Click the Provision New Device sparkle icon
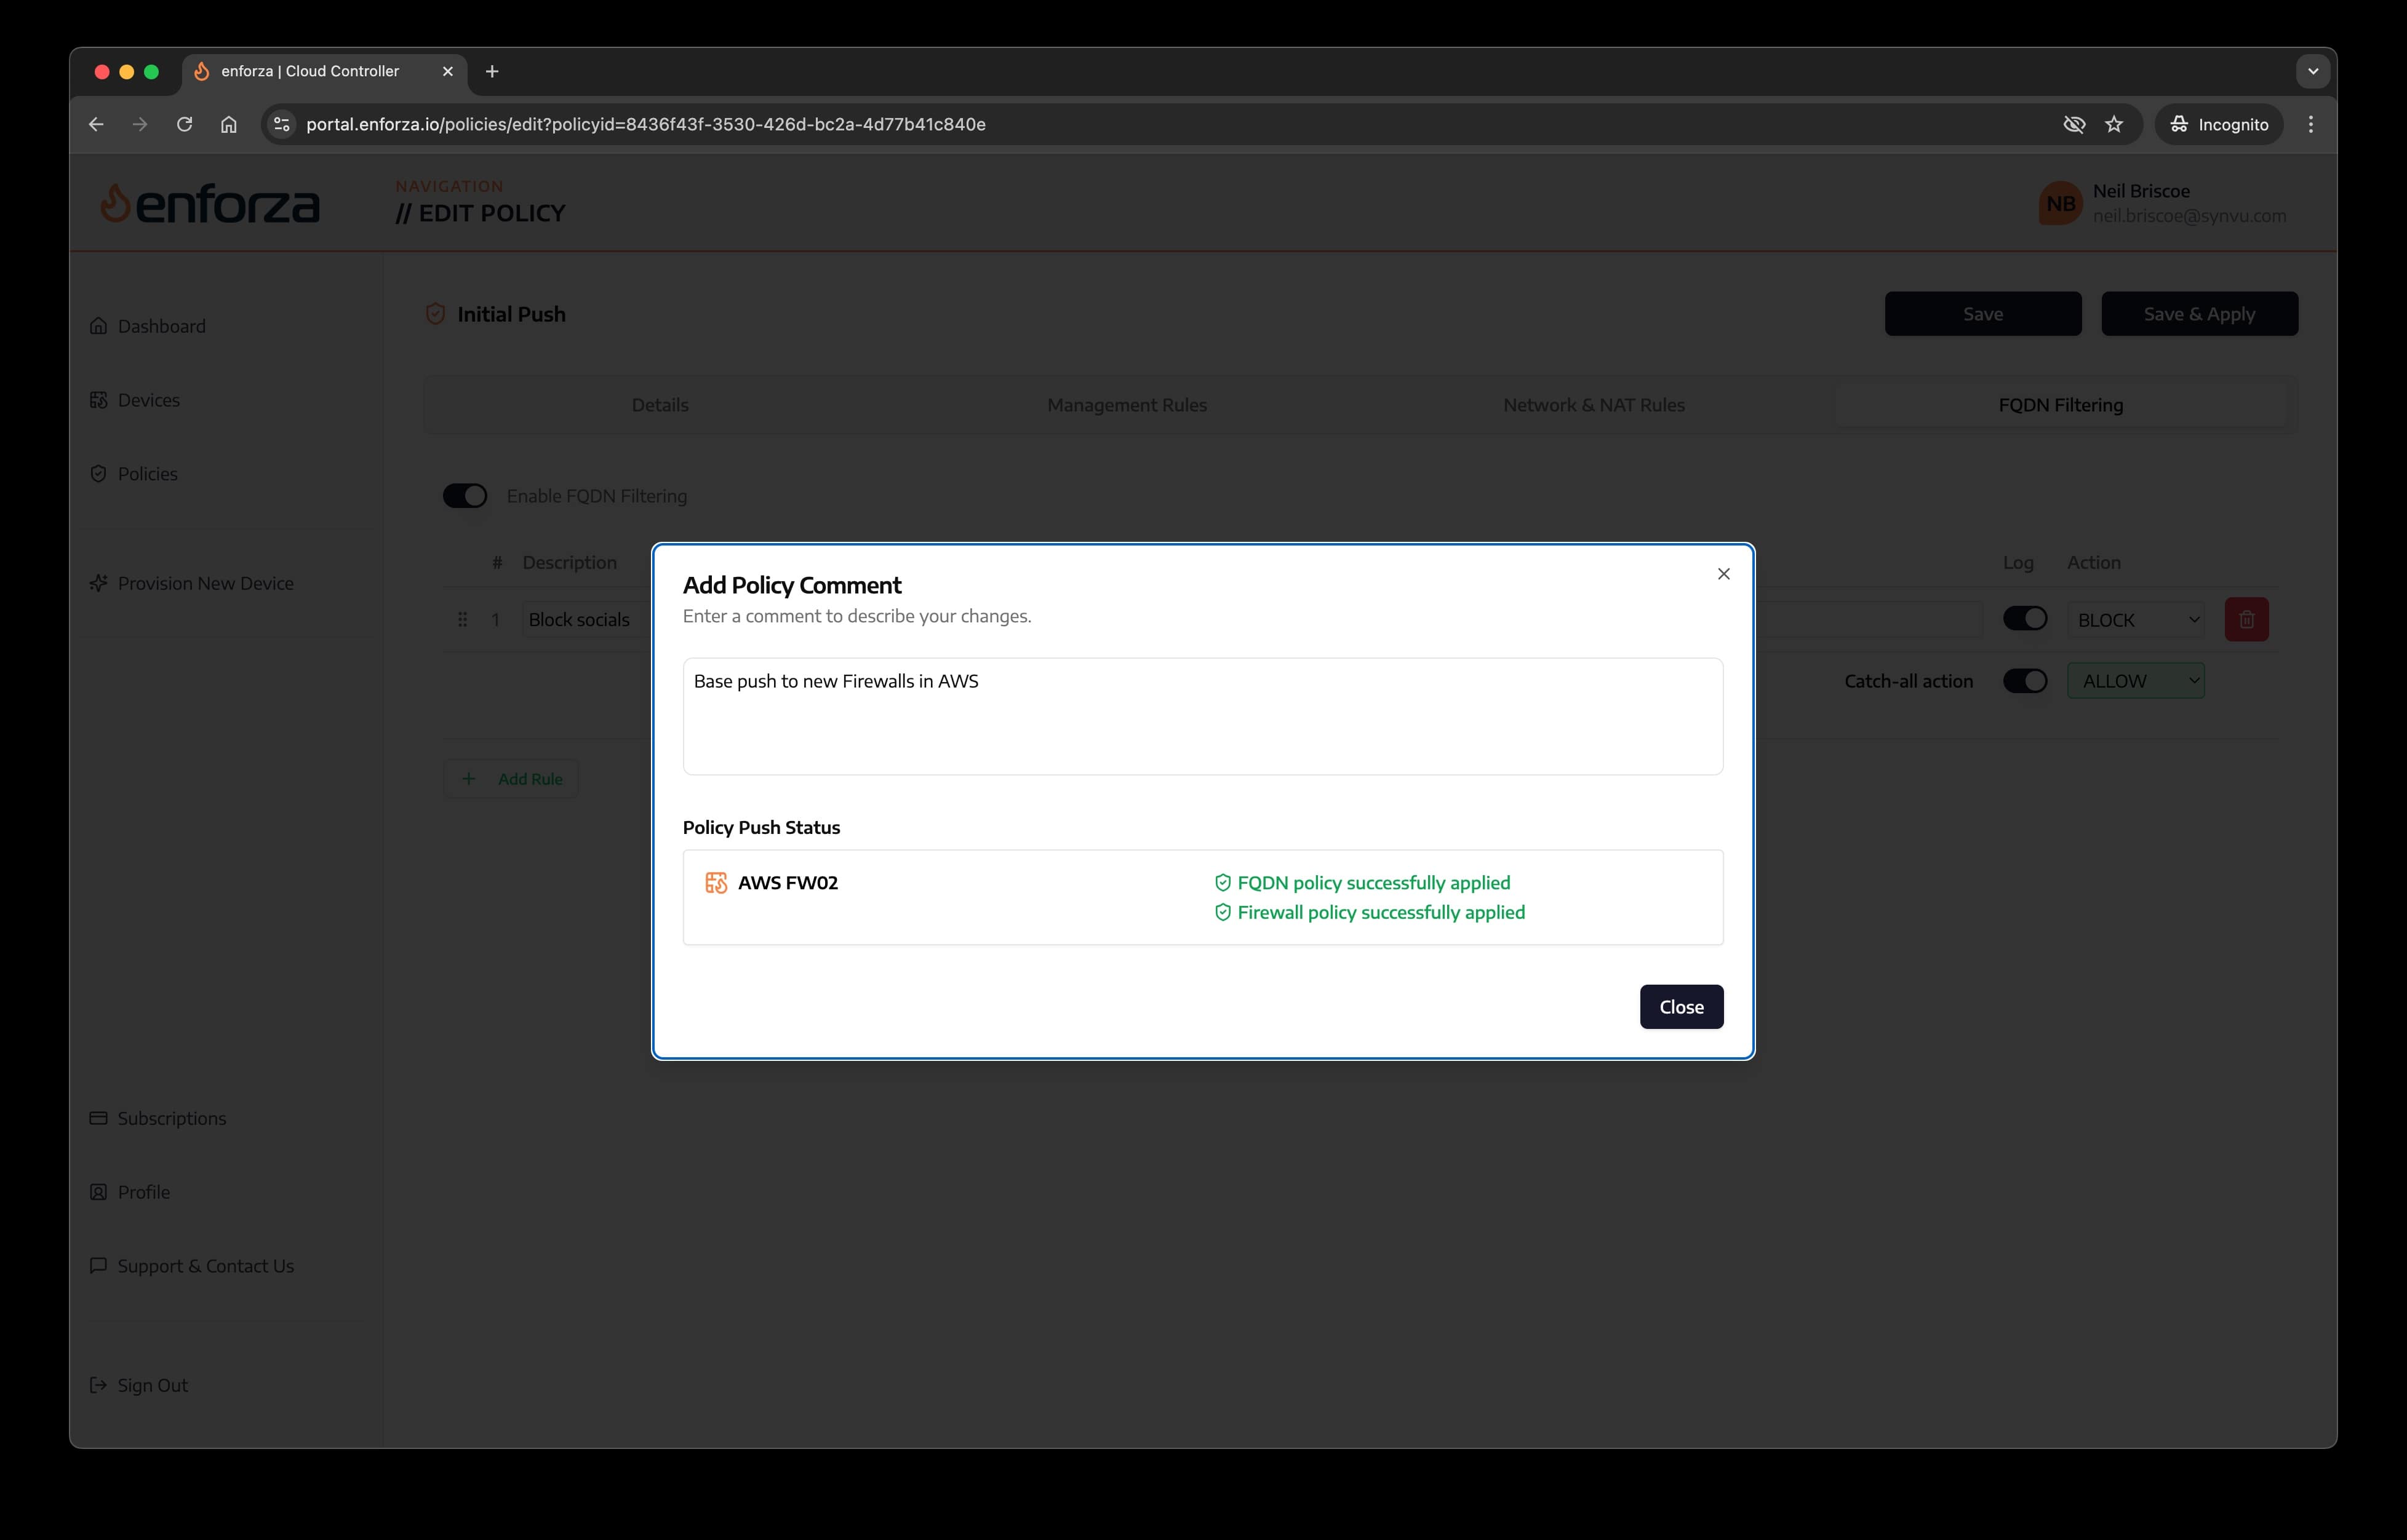 click(x=98, y=583)
